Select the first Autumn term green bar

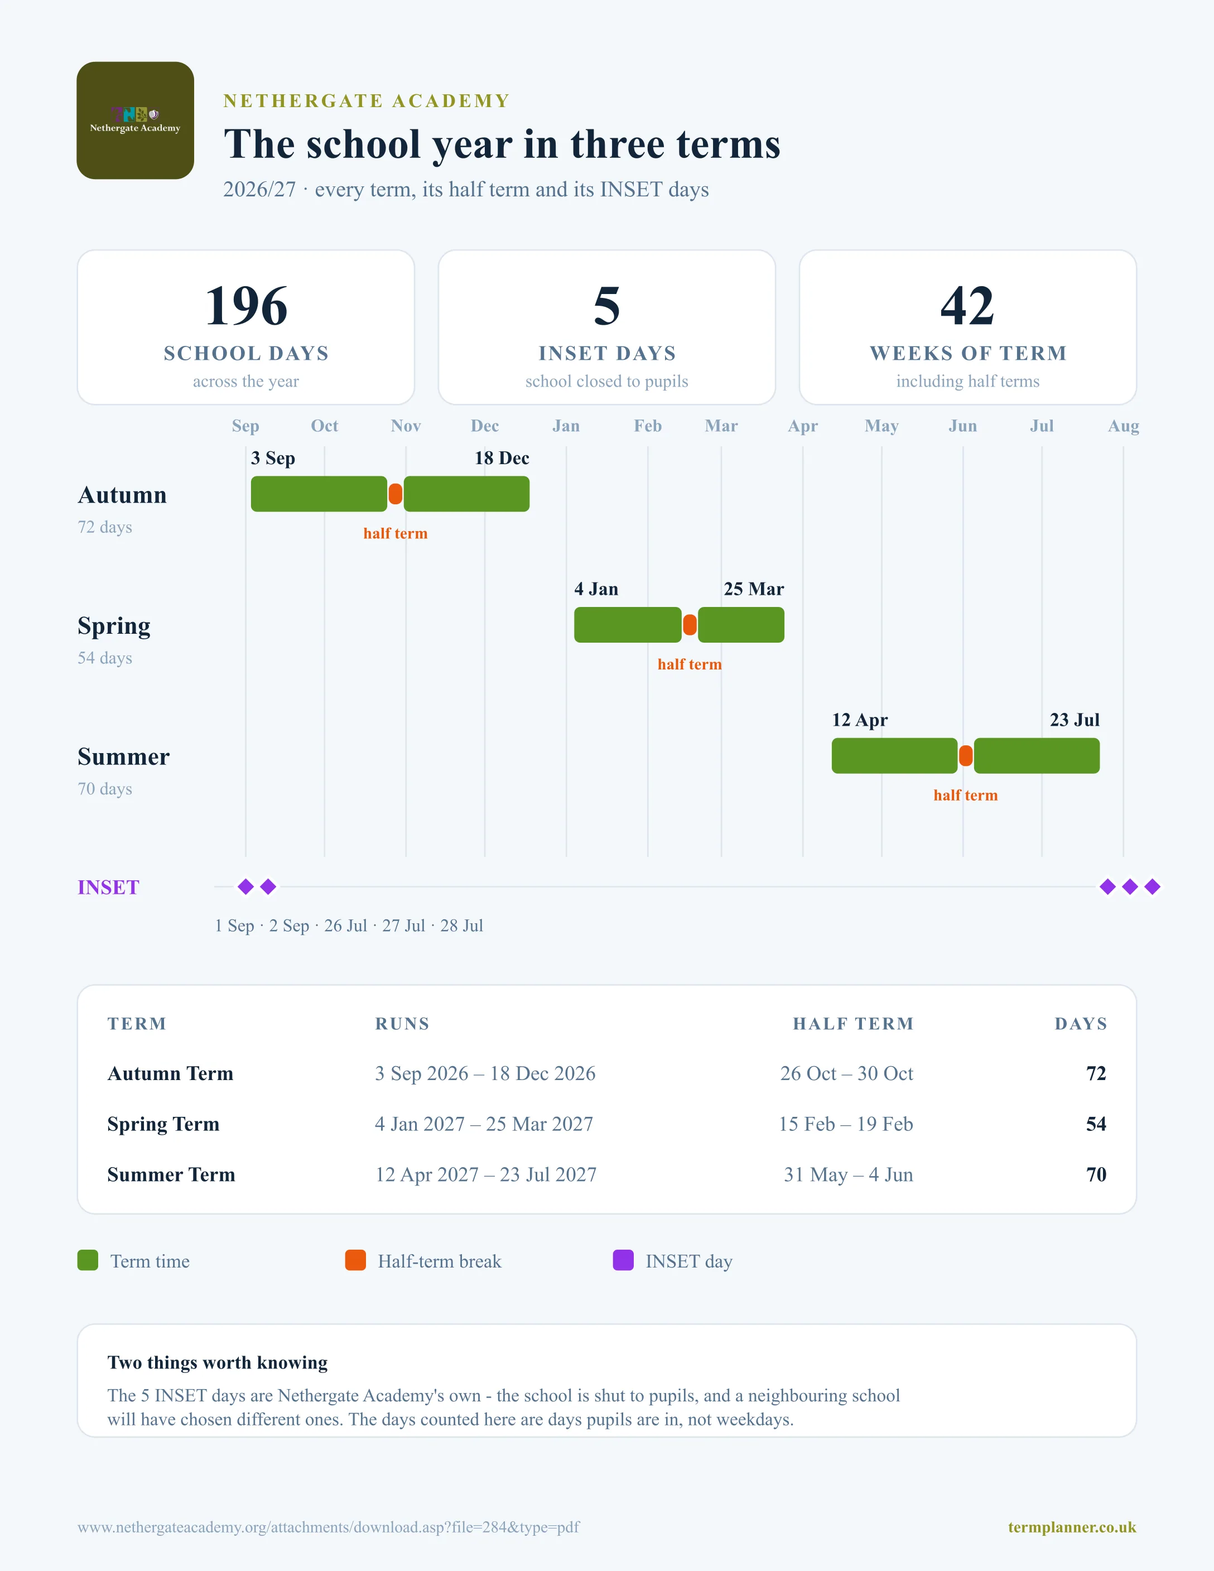tap(319, 494)
